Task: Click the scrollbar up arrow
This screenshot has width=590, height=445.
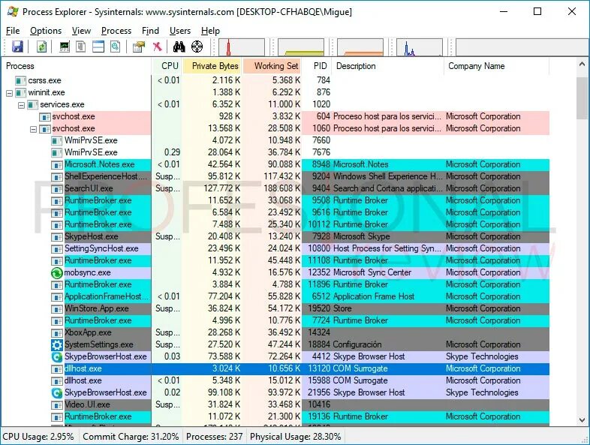Action: coord(582,65)
